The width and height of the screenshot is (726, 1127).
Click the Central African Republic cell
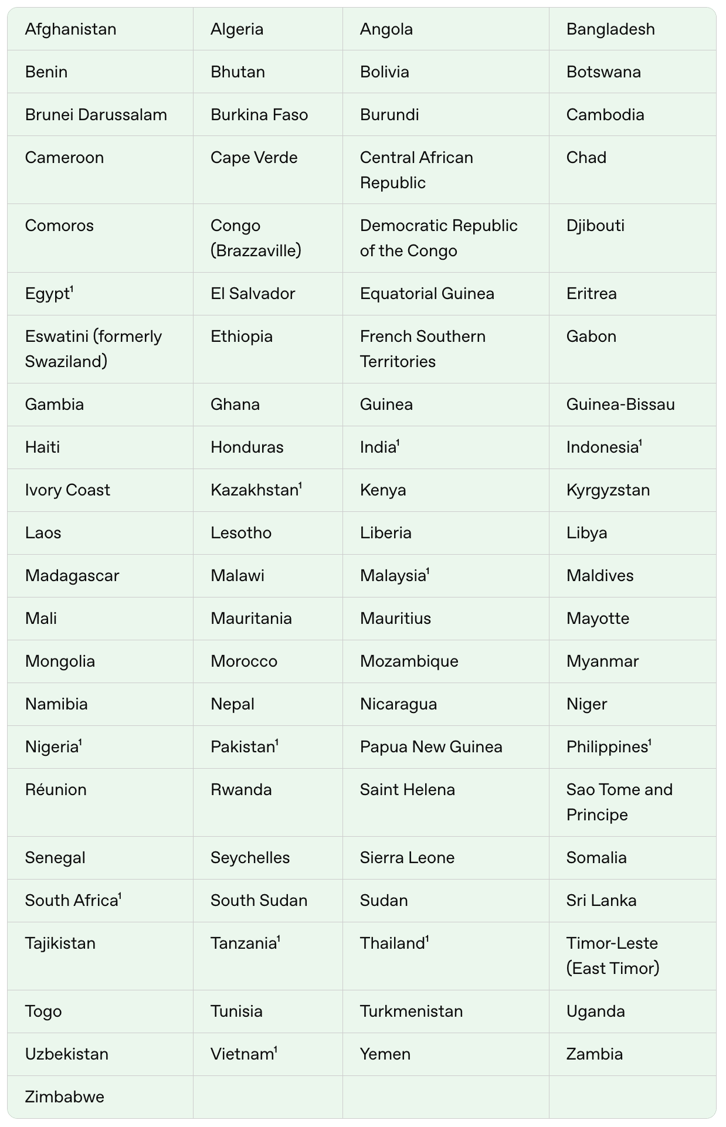[x=416, y=170]
